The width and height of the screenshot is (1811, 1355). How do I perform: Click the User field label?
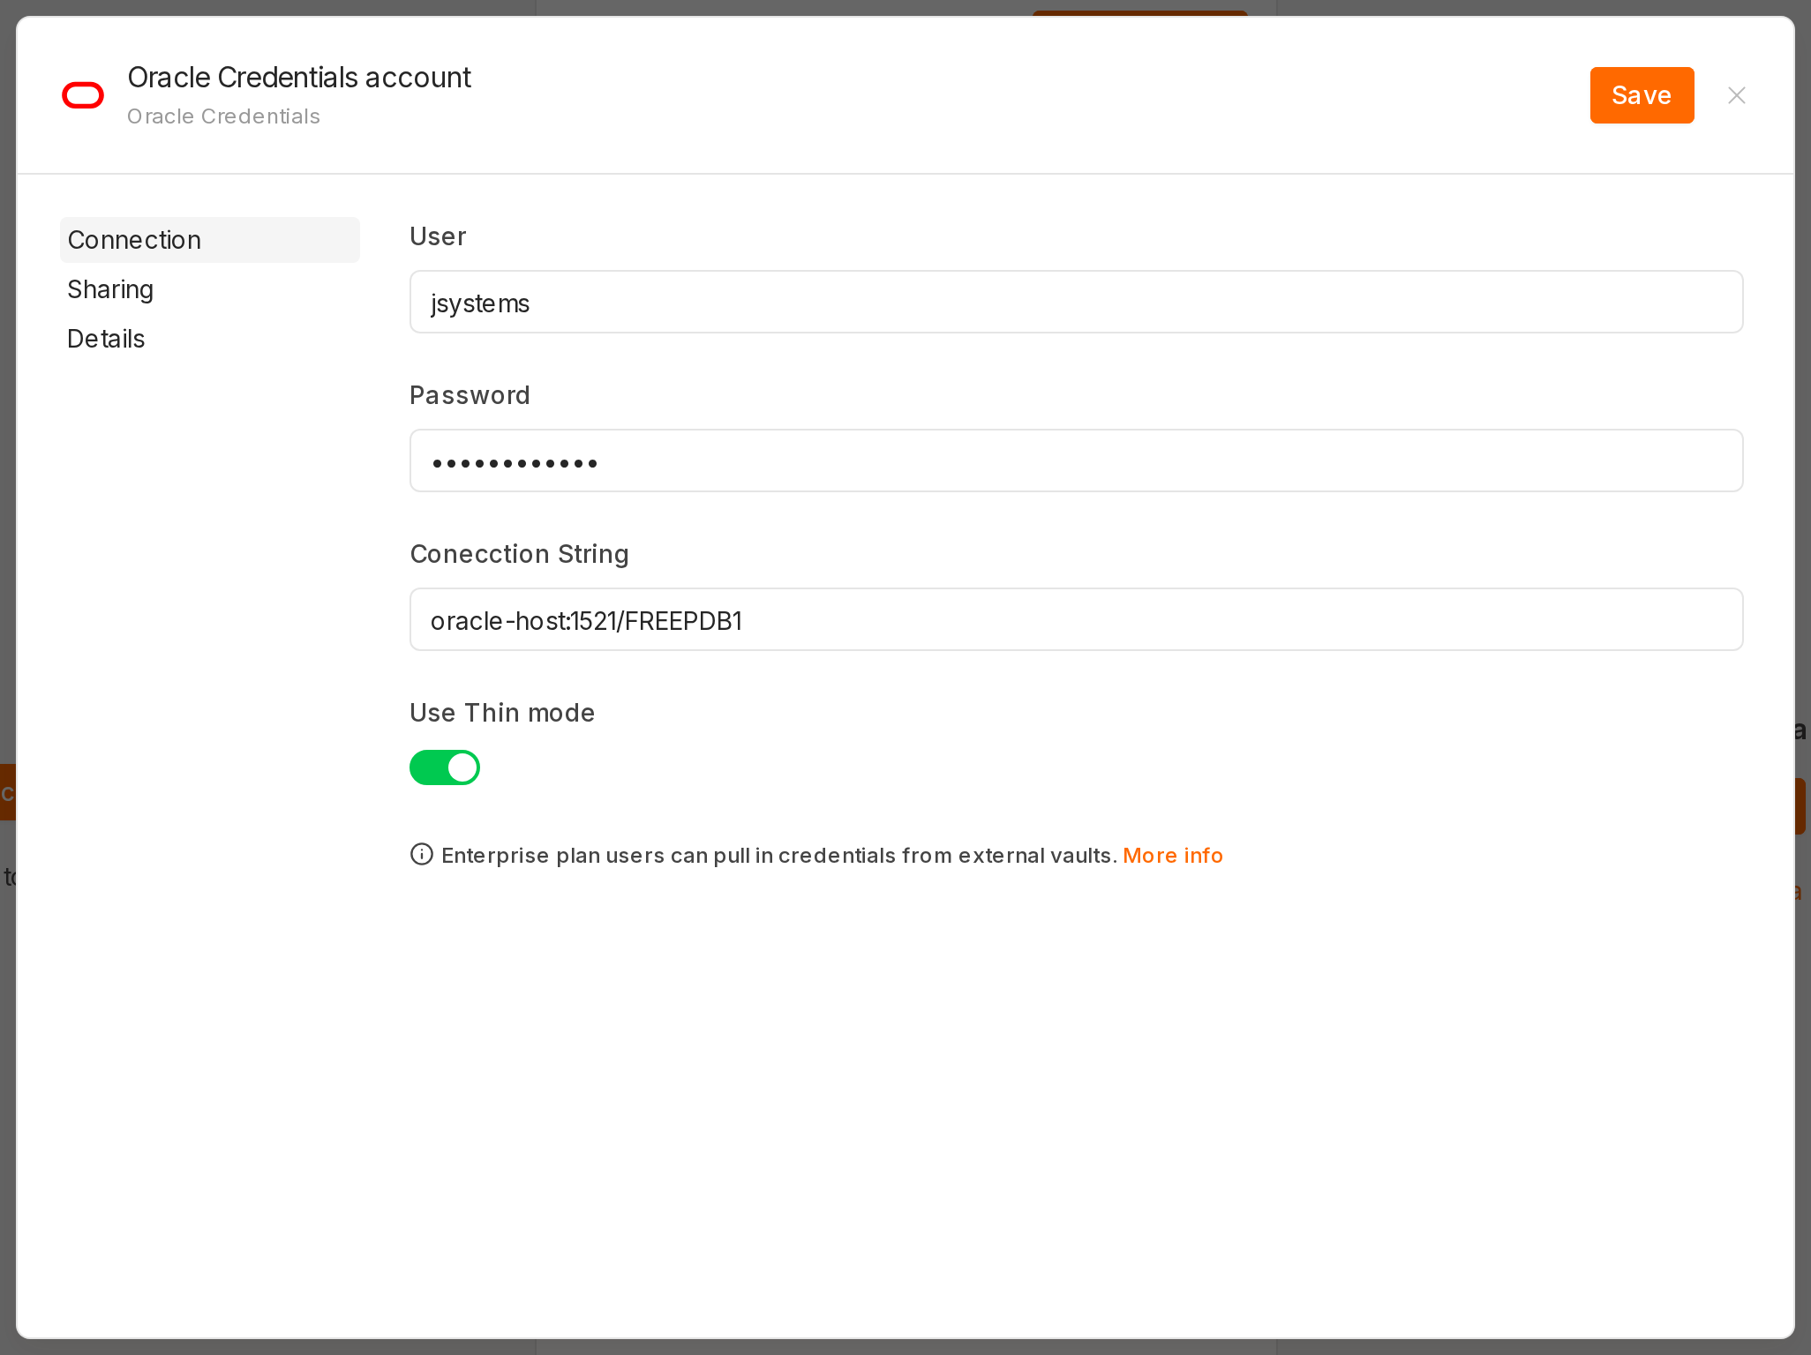[x=438, y=236]
